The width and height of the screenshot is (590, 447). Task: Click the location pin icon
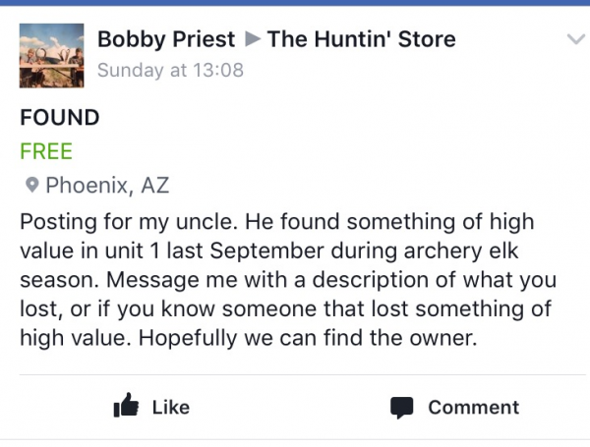(x=31, y=185)
